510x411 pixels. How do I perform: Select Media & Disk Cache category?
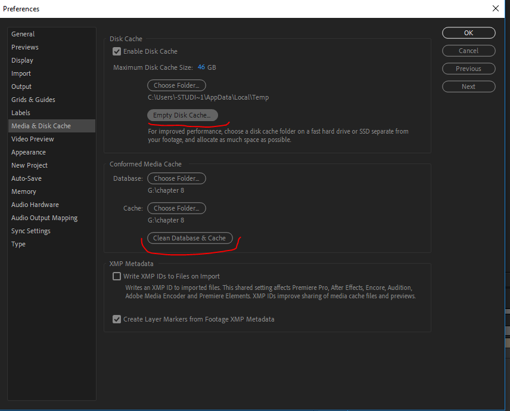(52, 126)
